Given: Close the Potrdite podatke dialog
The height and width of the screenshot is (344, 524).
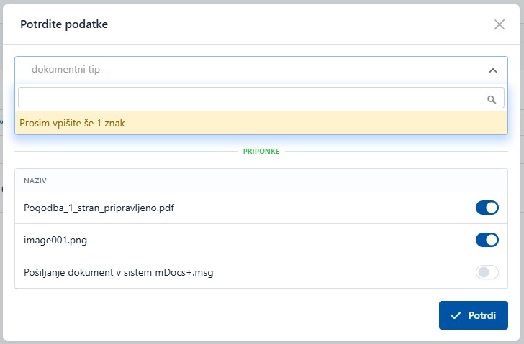Looking at the screenshot, I should pos(500,24).
